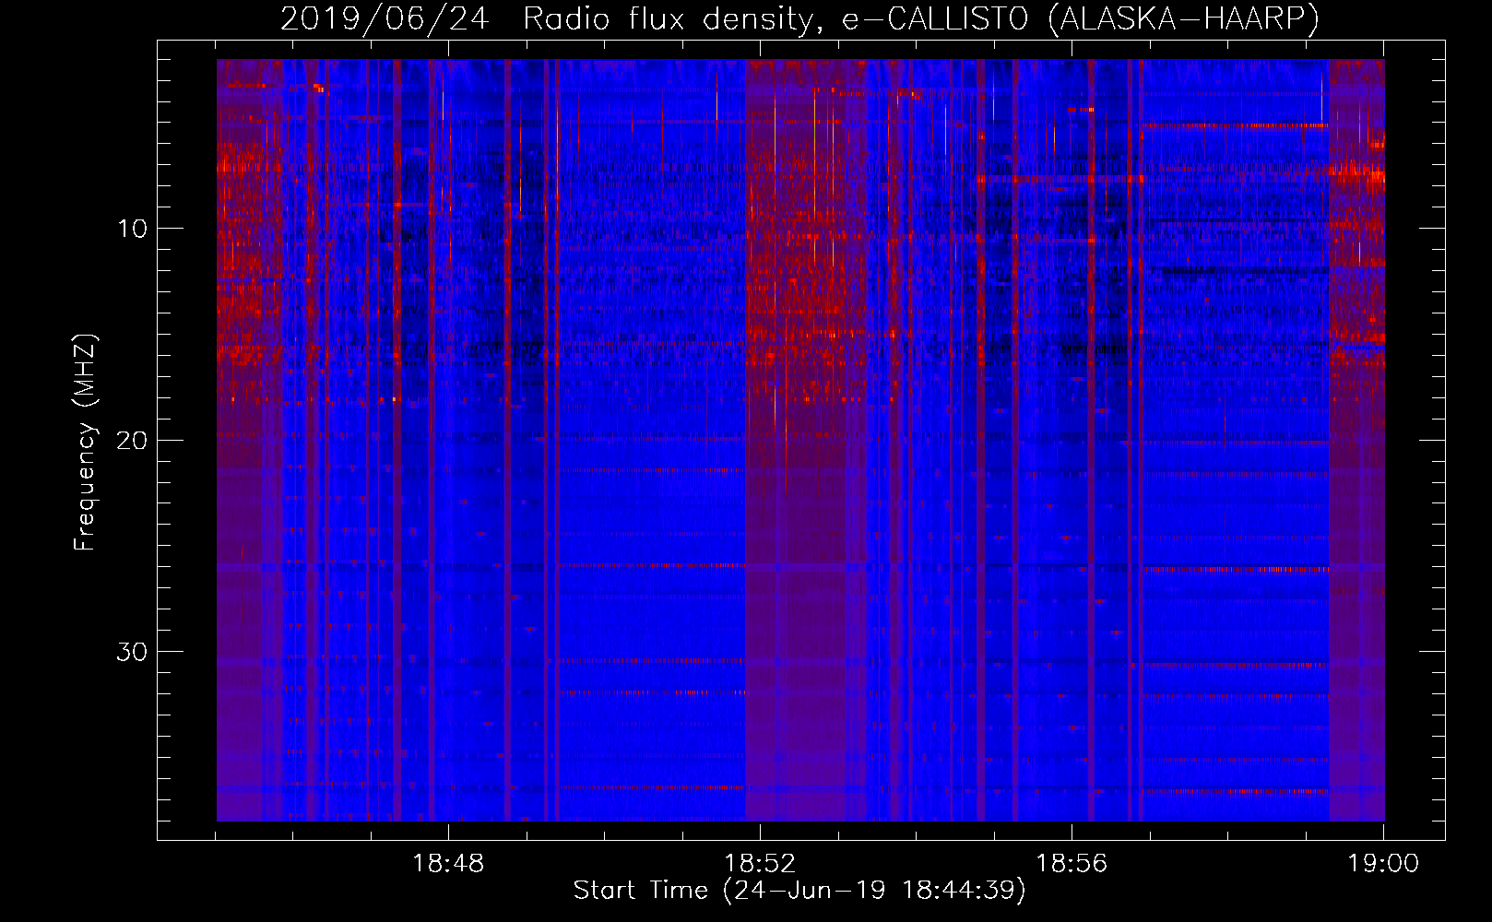Click the 18:52 time tick label

[x=759, y=864]
